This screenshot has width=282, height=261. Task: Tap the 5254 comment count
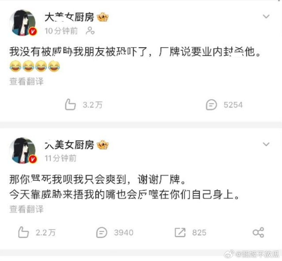(233, 105)
